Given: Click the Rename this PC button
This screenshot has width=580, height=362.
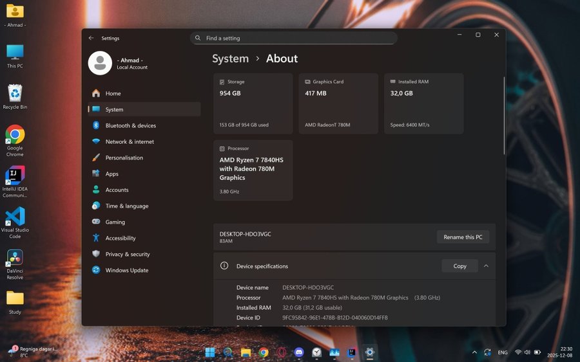Looking at the screenshot, I should [463, 237].
